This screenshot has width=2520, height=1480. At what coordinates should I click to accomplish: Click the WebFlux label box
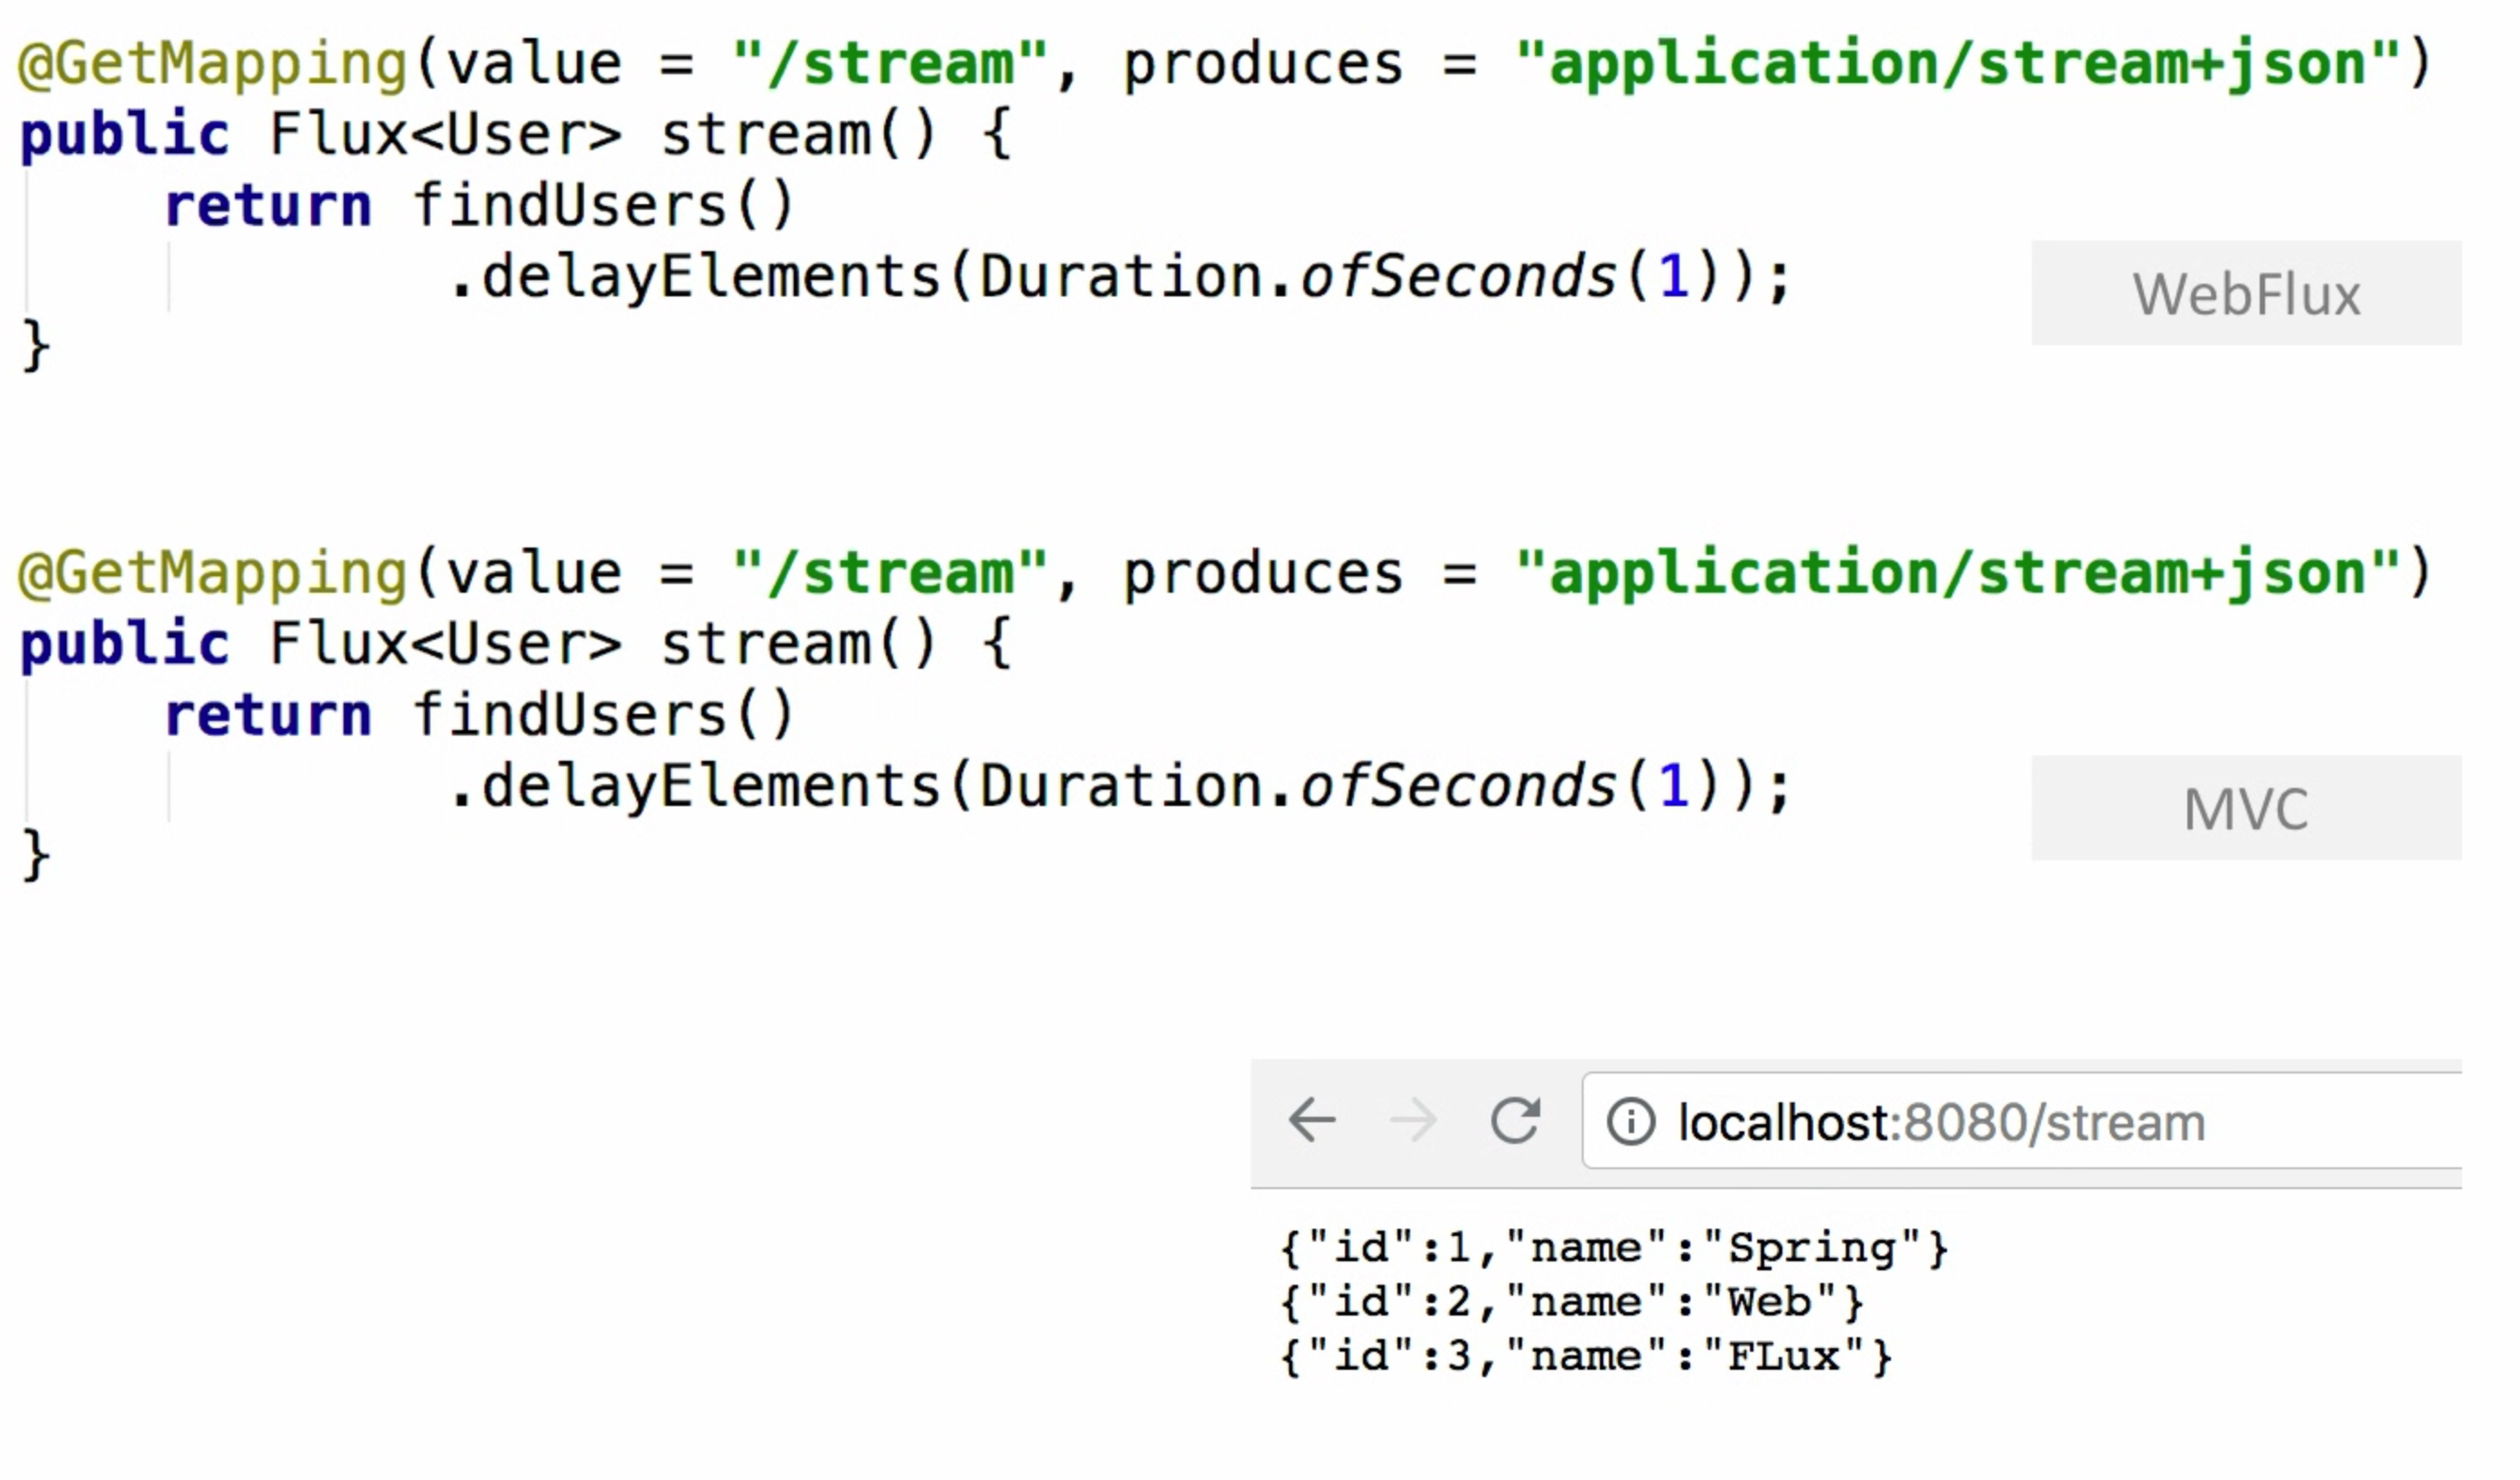tap(2245, 294)
